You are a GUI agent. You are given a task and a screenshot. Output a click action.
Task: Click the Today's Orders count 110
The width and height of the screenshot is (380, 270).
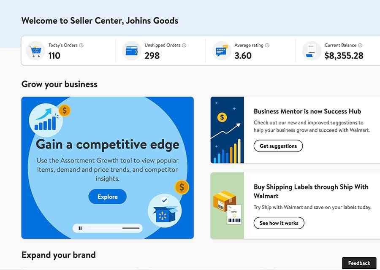coord(54,55)
